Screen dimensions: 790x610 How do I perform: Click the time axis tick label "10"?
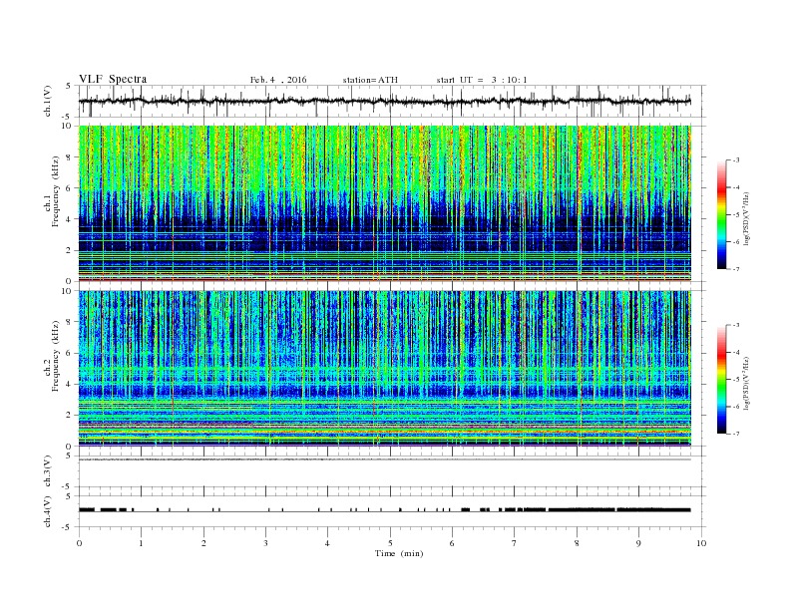click(x=701, y=543)
